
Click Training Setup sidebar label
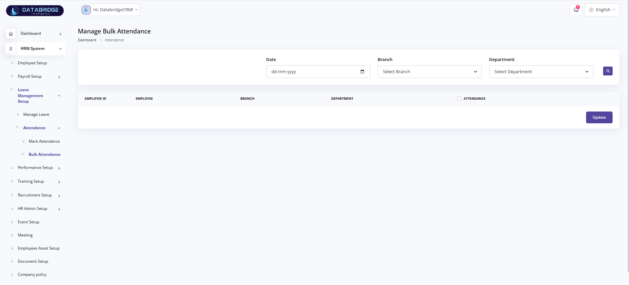coord(31,181)
